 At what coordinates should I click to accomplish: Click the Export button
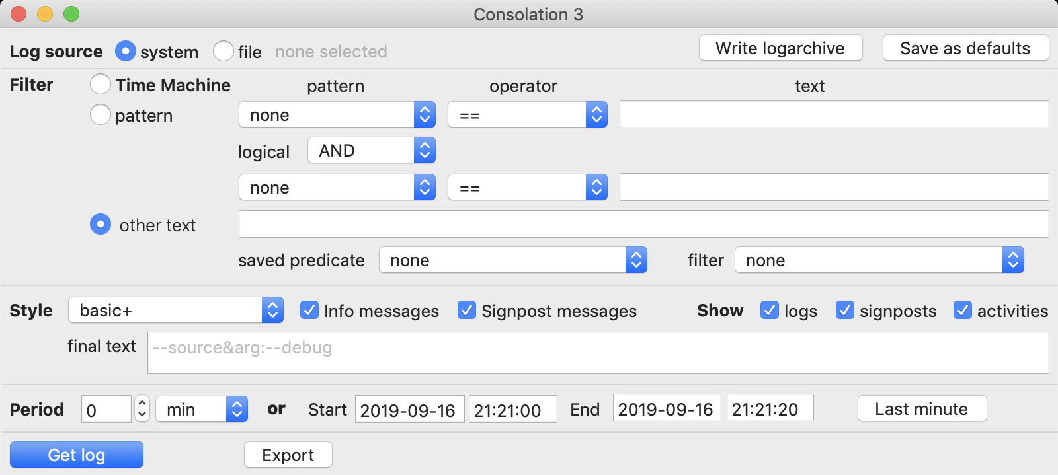[288, 455]
